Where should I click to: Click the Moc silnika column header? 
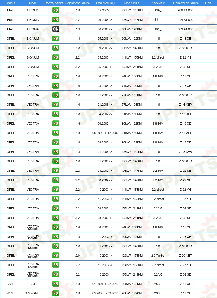click(132, 3)
